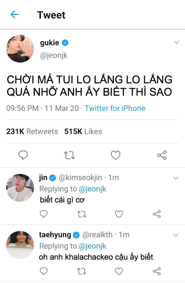Retweet jin's reply
Image resolution: width=185 pixels, height=283 pixels.
(x=82, y=214)
